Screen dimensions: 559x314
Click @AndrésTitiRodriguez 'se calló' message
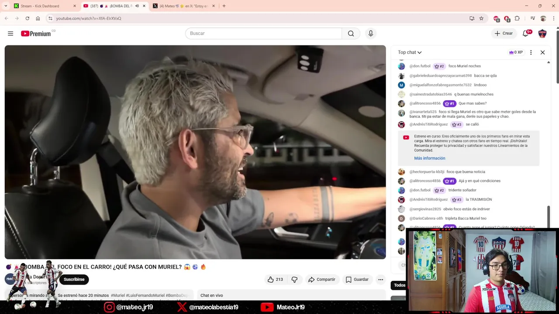click(x=472, y=125)
